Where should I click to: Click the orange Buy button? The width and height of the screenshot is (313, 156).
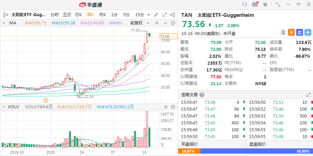click(x=291, y=32)
